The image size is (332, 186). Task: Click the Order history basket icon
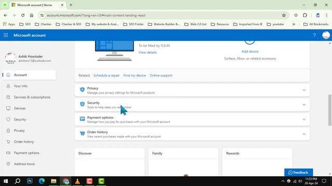pyautogui.click(x=82, y=133)
